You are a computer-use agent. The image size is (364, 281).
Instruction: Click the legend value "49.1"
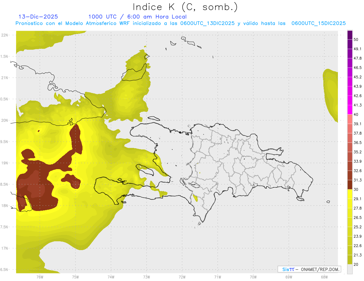358,49
